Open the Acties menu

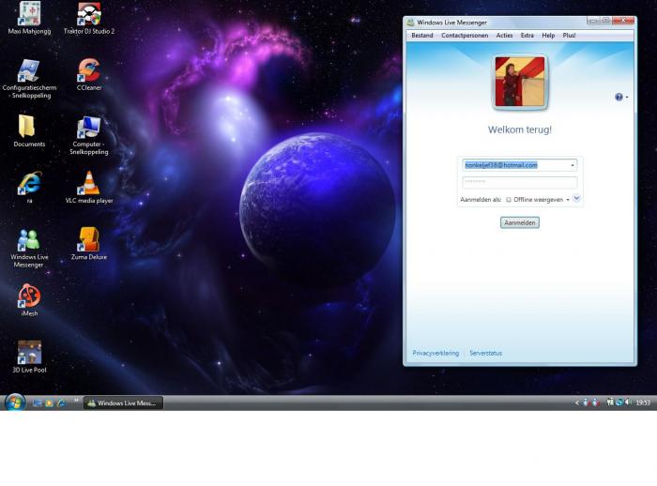coord(504,36)
